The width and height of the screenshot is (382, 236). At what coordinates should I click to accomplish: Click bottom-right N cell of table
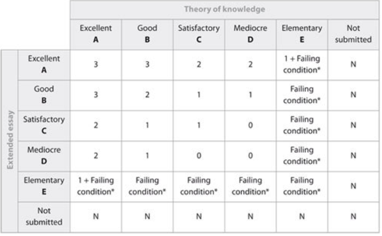point(353,217)
